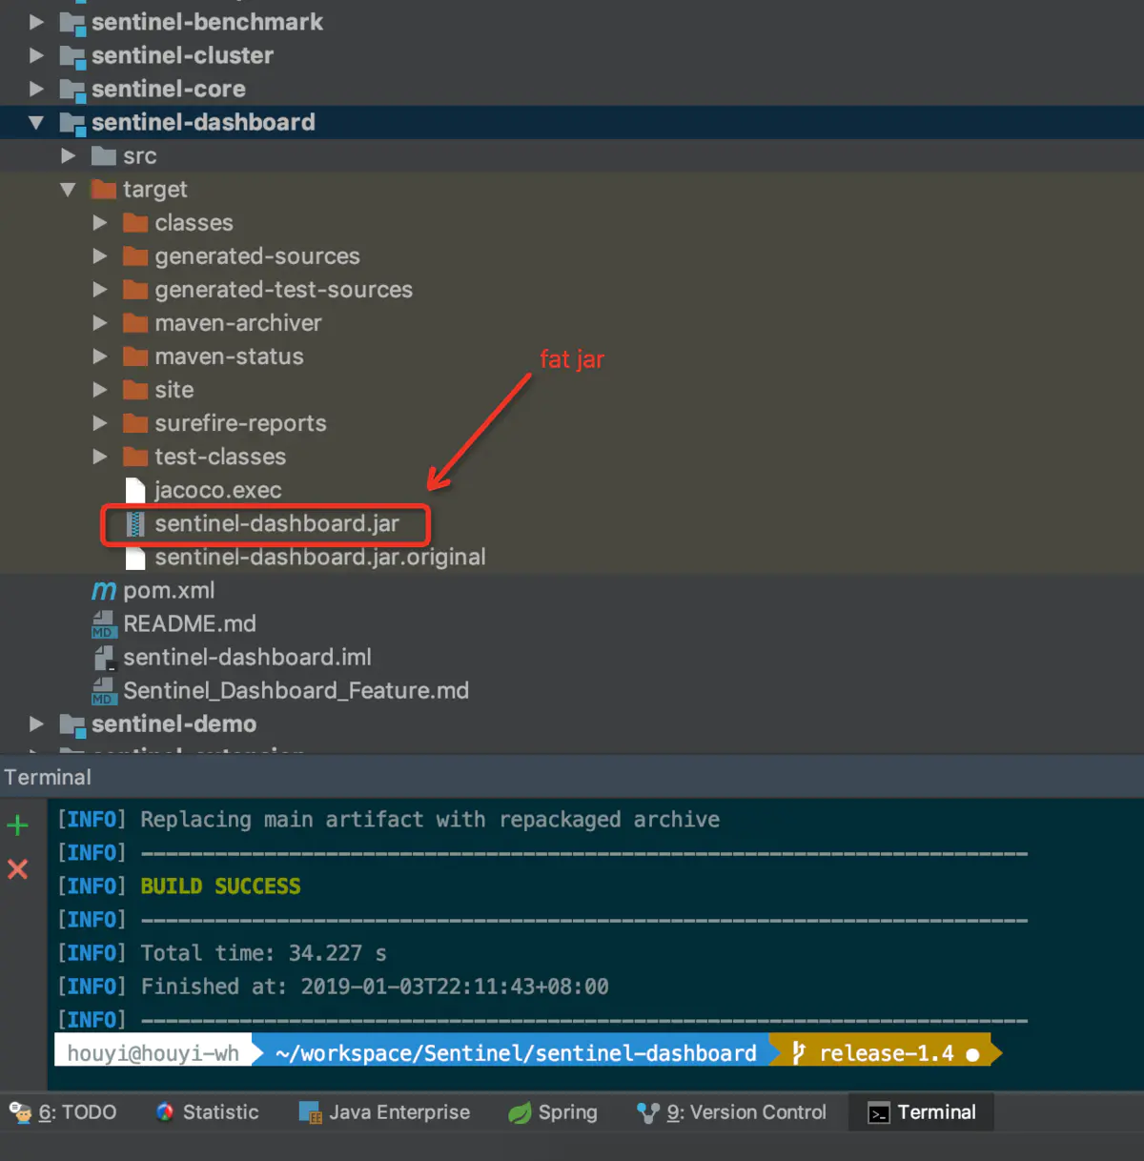1144x1161 pixels.
Task: Close the current terminal session
Action: pos(17,868)
